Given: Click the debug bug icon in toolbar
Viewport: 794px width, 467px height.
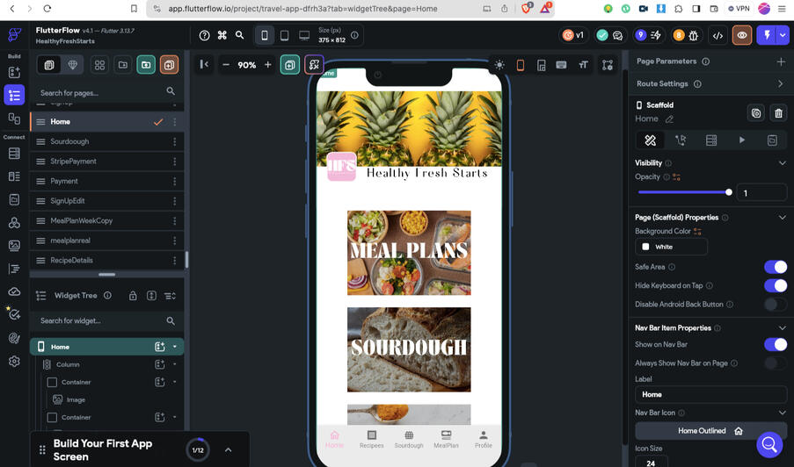Looking at the screenshot, I should tap(695, 36).
